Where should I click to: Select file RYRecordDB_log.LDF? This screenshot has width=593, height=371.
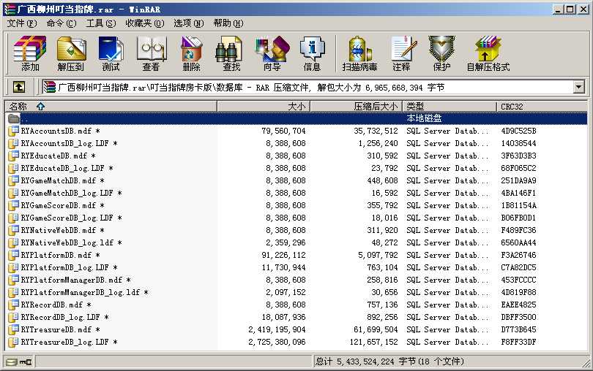64,317
